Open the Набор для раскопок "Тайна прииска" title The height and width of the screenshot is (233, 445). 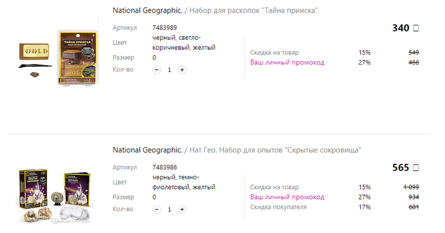coord(253,10)
